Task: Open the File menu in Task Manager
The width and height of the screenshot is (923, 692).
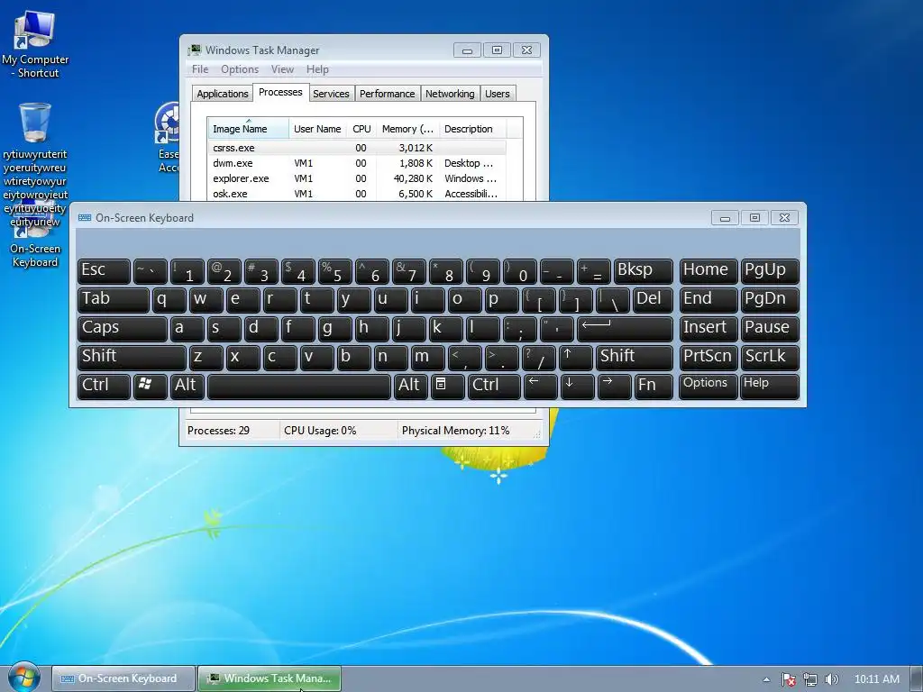Action: point(200,69)
